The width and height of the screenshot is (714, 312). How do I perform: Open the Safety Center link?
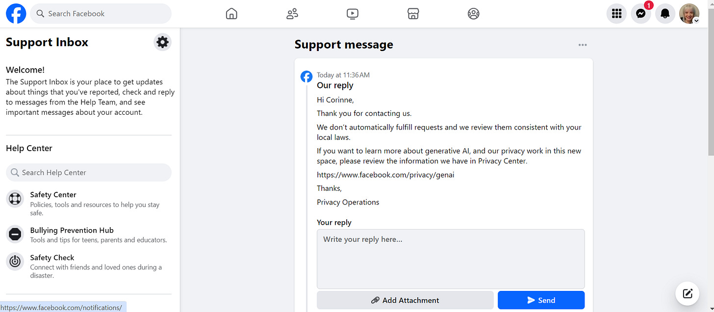click(53, 195)
